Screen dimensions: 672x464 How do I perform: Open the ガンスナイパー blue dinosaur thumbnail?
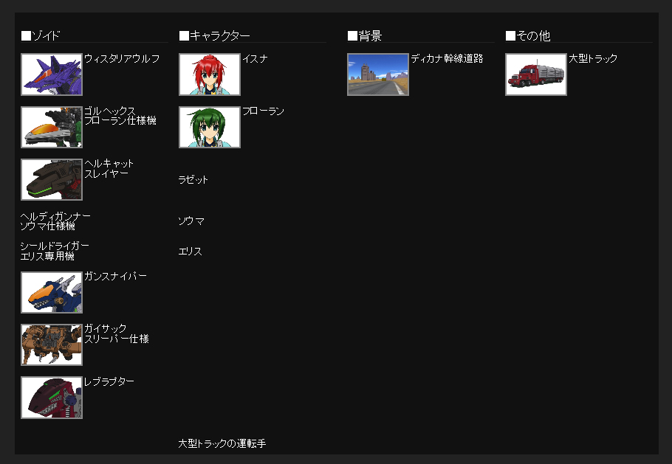tap(52, 292)
